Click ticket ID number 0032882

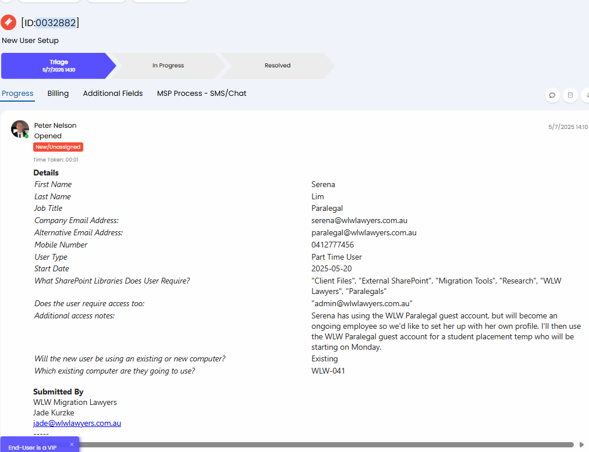tap(56, 23)
